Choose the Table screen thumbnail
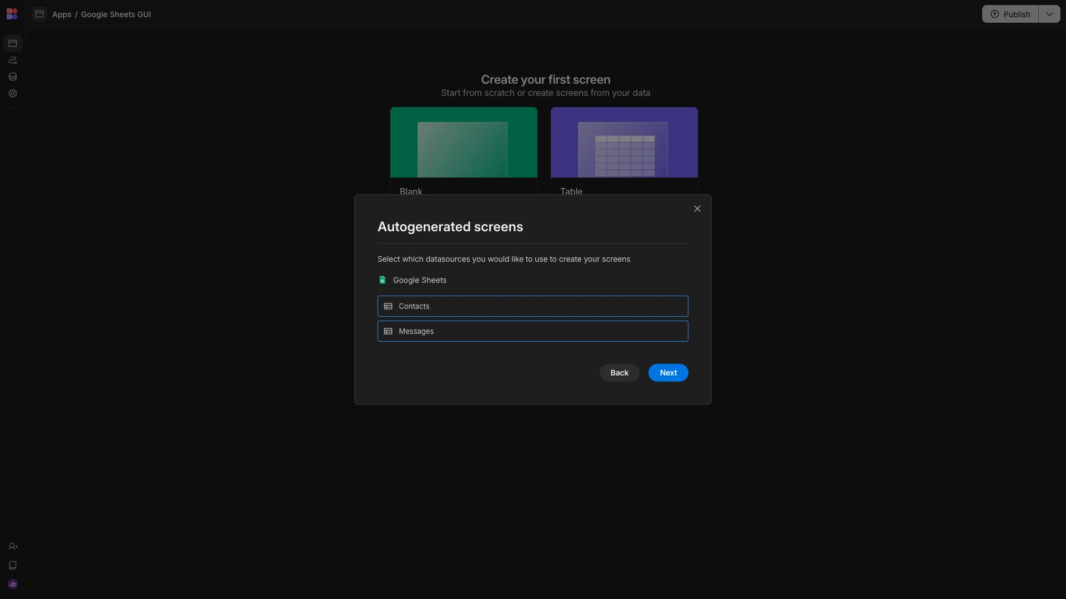Screen dimensions: 1066x599 624,143
